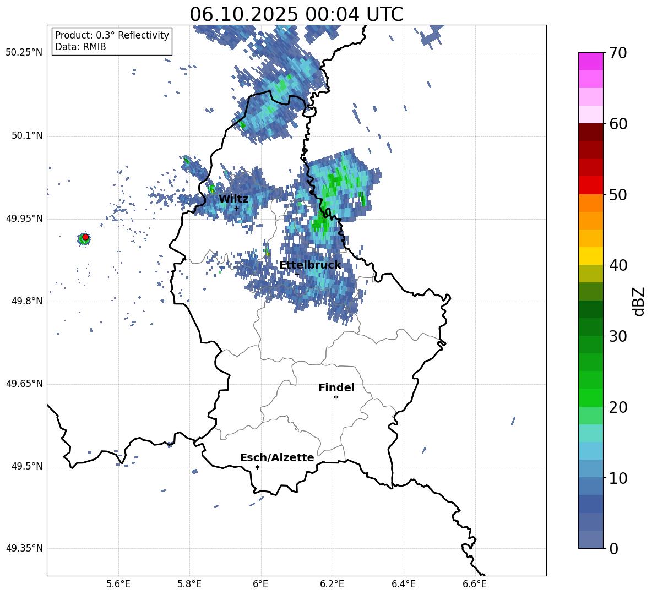Pick the orange swatch just below 50
This screenshot has width=652, height=595.
(590, 203)
